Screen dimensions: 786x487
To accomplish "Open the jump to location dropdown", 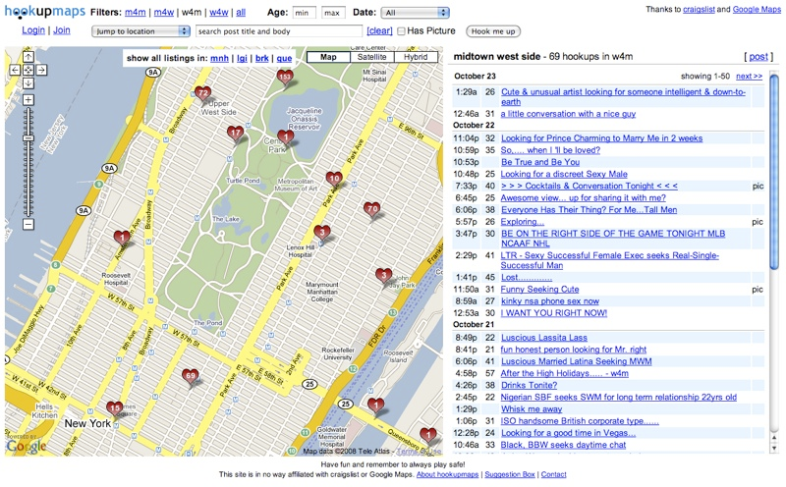I will [140, 31].
